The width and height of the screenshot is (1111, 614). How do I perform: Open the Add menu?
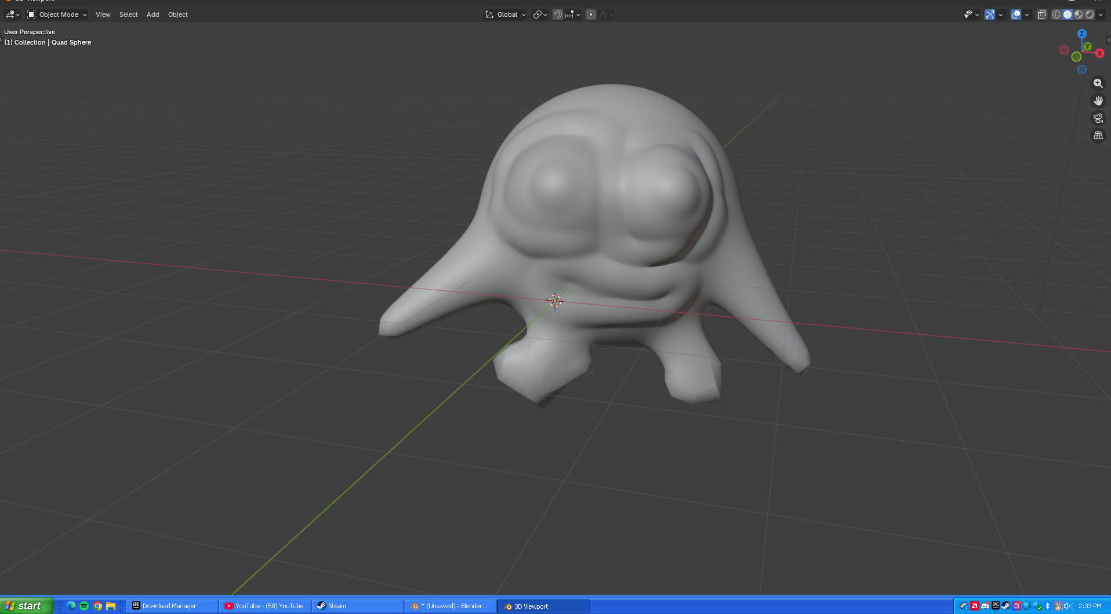pyautogui.click(x=153, y=14)
